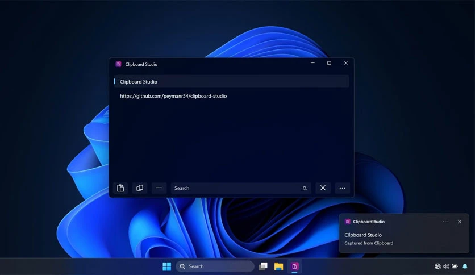The height and width of the screenshot is (275, 475).
Task: Click the battery icon in system tray
Action: pos(455,266)
